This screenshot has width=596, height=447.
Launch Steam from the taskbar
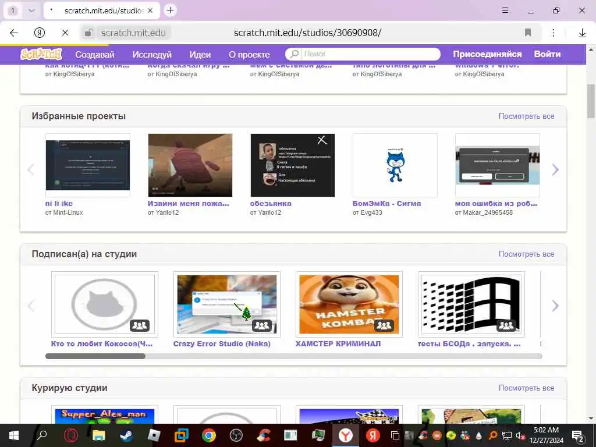pyautogui.click(x=126, y=435)
